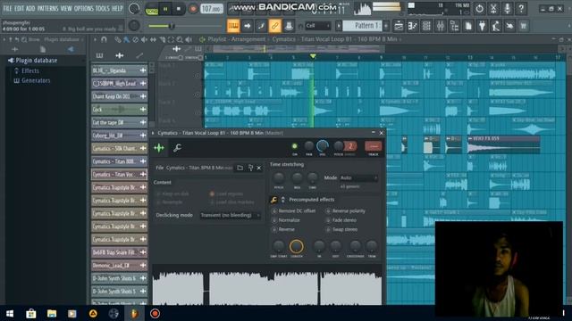Select the paint brush tool in playlist
The image size is (572, 321).
point(126,39)
